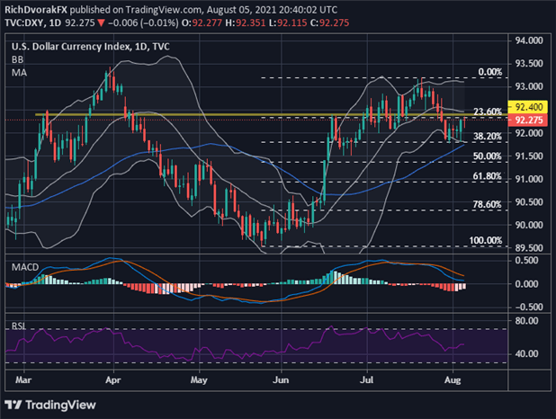This screenshot has height=419, width=556.
Task: Click the 89.500 price axis value
Action: pyautogui.click(x=529, y=248)
